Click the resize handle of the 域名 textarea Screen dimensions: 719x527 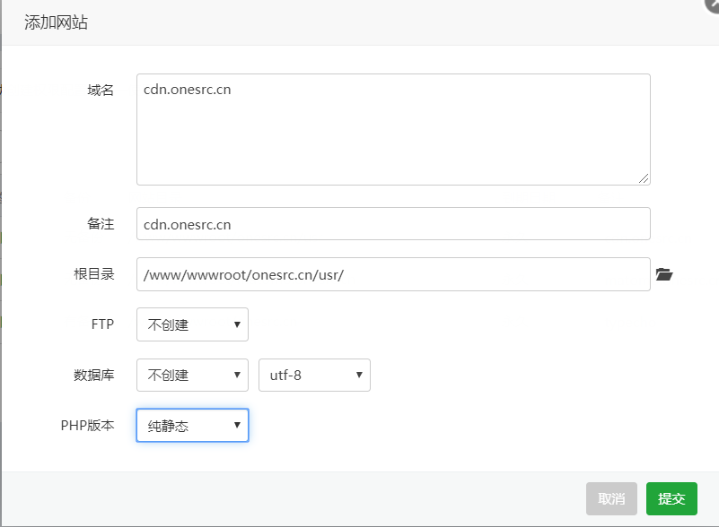pos(644,178)
